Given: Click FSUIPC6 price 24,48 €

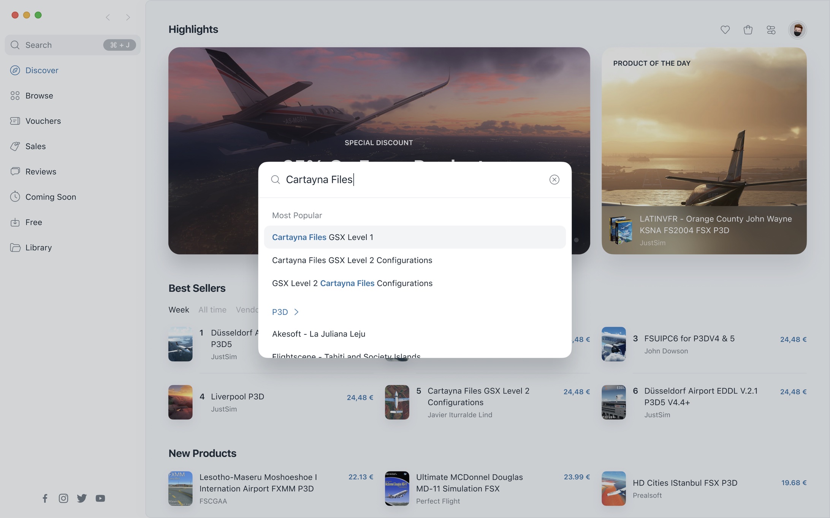Looking at the screenshot, I should [x=793, y=339].
